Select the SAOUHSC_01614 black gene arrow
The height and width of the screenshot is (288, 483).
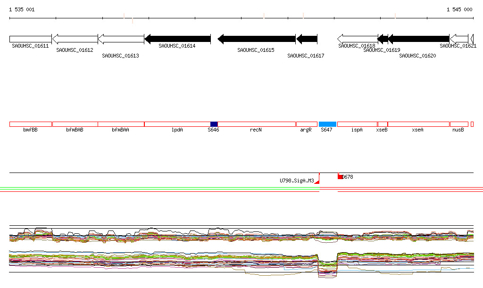pyautogui.click(x=177, y=39)
